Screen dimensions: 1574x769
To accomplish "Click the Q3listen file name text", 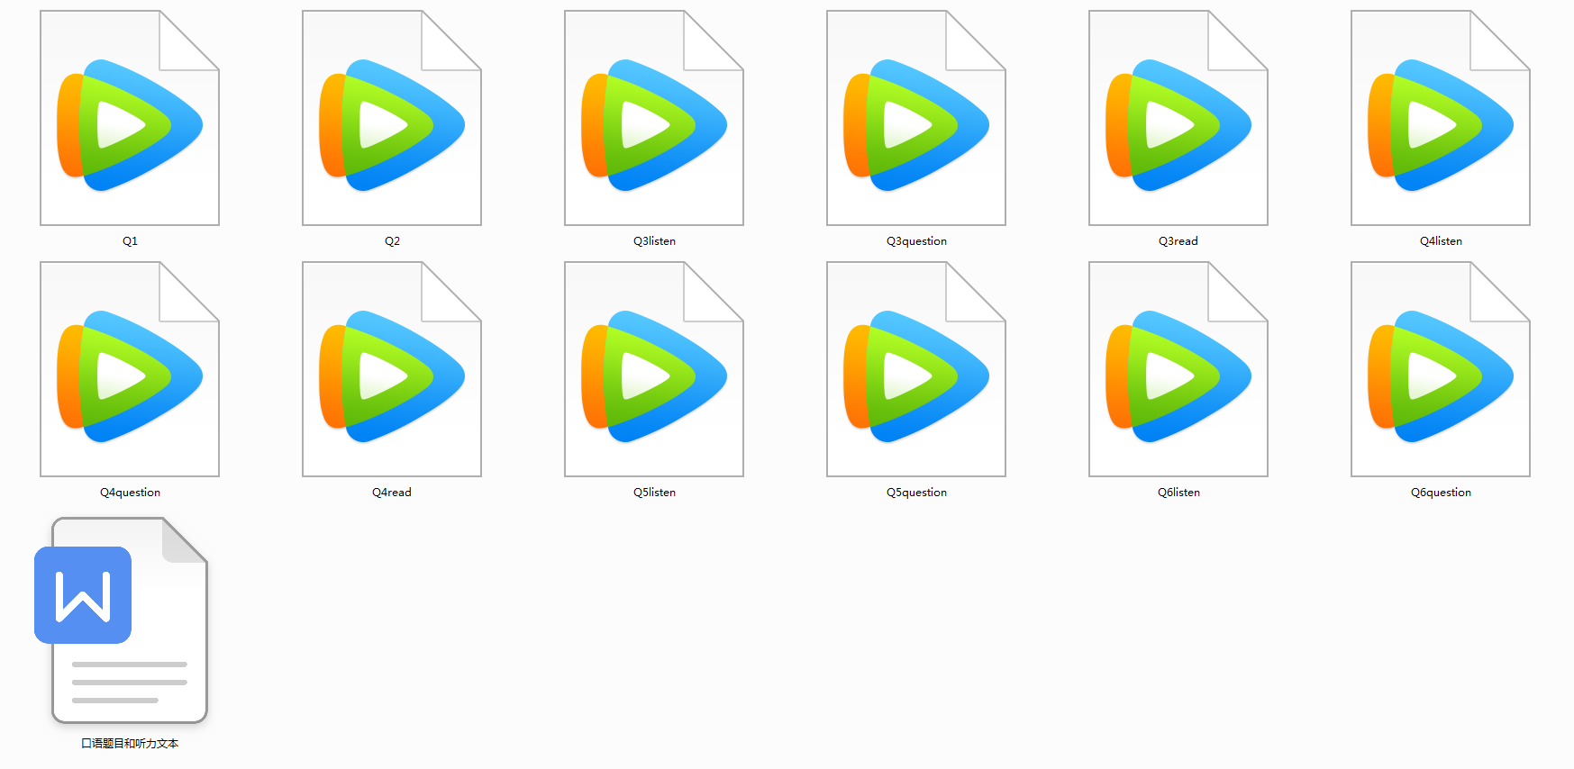I will [x=654, y=241].
